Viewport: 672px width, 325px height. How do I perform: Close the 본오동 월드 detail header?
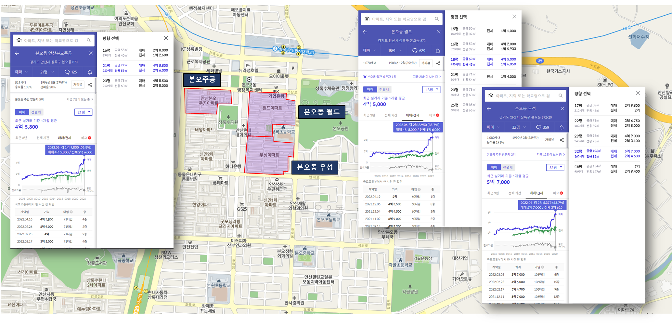[439, 32]
